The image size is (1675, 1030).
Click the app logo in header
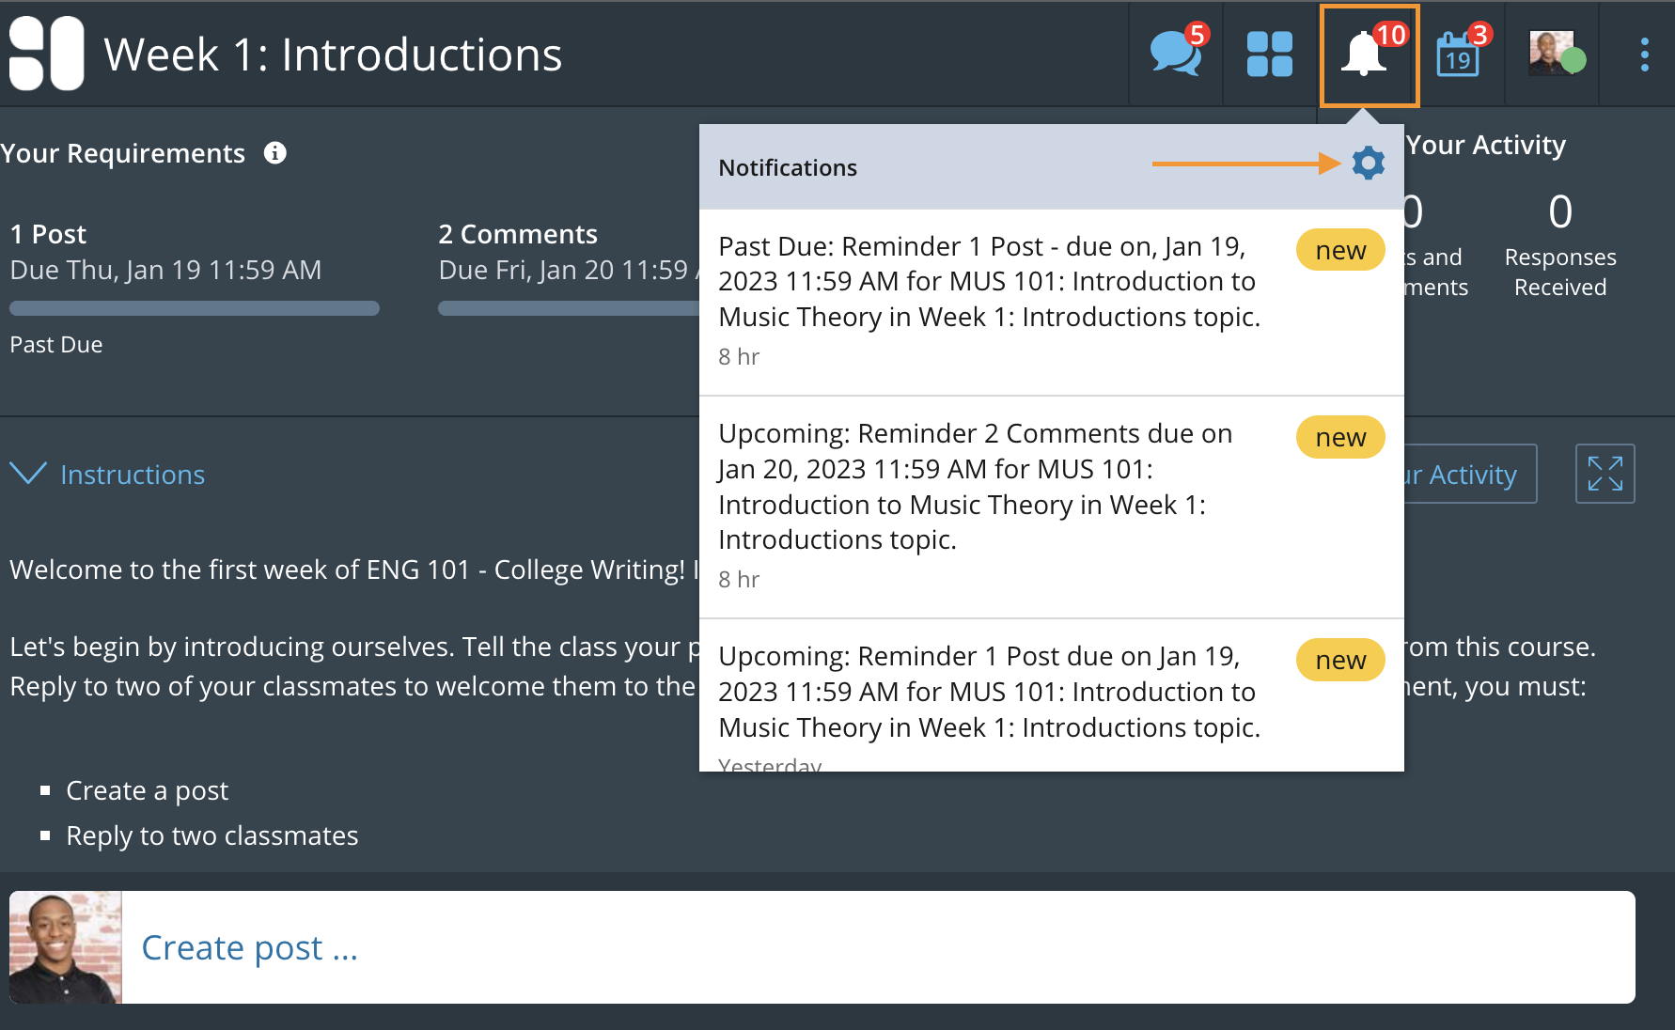tap(46, 54)
